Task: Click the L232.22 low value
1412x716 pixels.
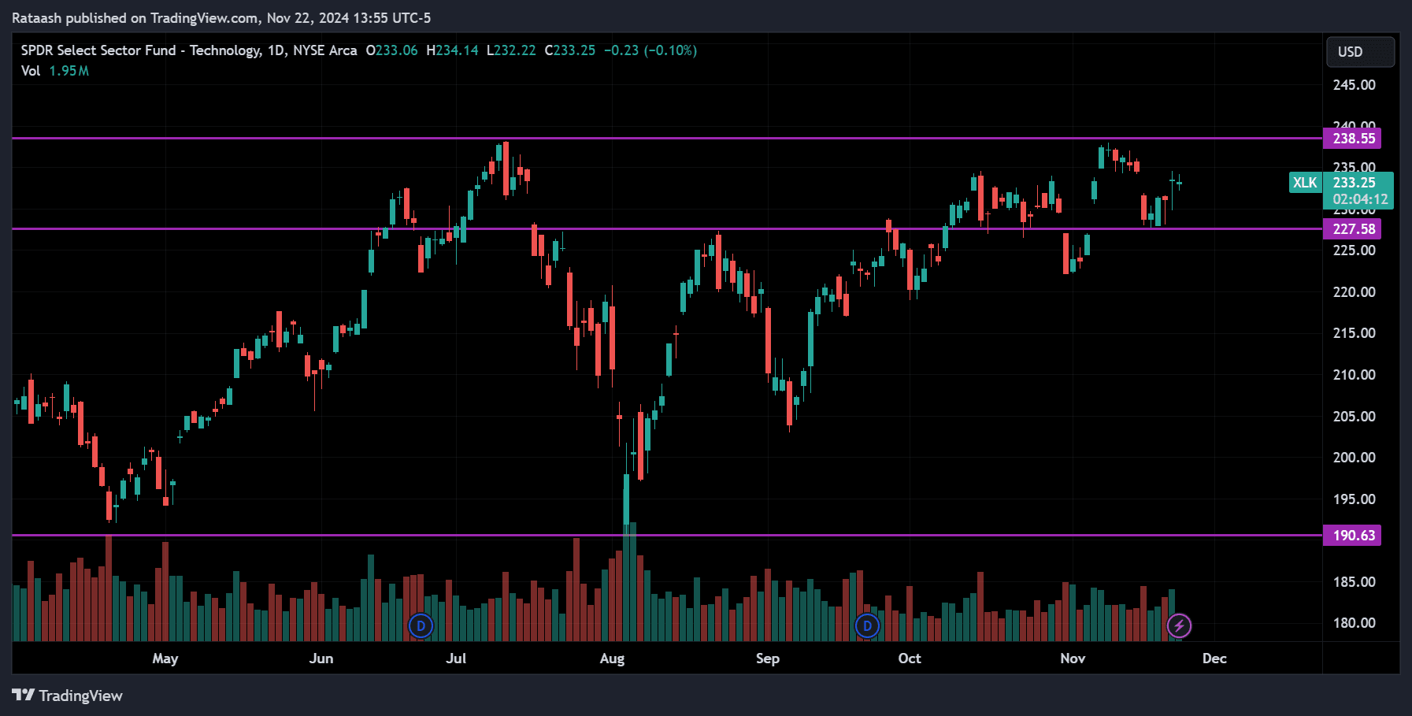Action: click(x=511, y=50)
